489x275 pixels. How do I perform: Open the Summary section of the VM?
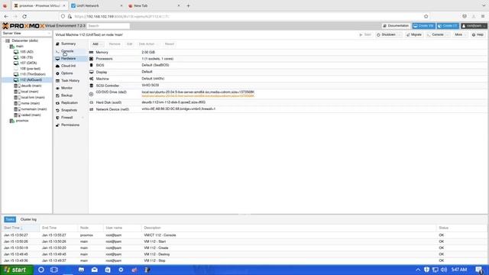point(68,44)
